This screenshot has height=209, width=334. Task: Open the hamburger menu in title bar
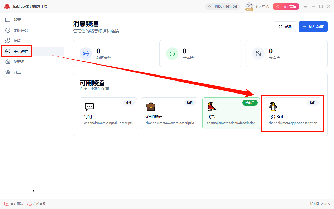[305, 7]
